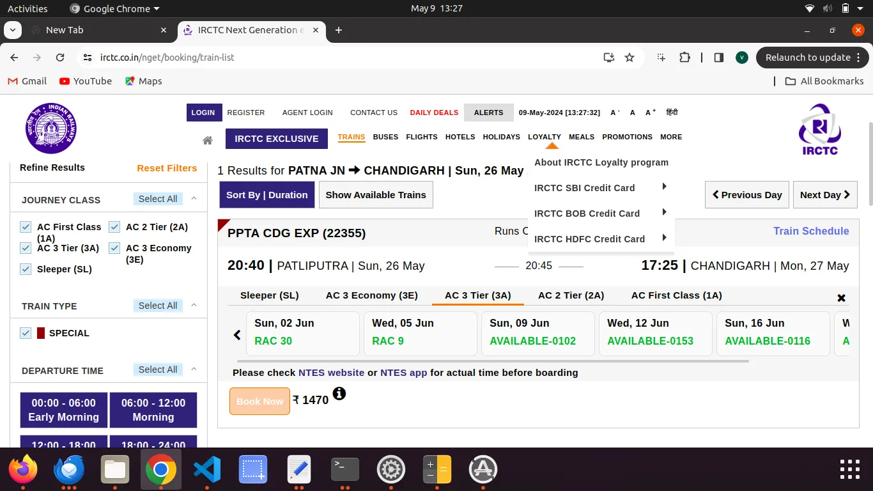This screenshot has height=491, width=873.
Task: Open the Train Schedule link
Action: [811, 231]
